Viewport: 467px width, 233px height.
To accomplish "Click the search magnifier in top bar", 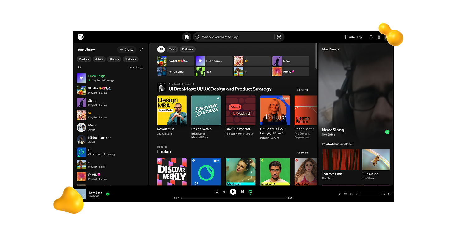I will (x=197, y=37).
